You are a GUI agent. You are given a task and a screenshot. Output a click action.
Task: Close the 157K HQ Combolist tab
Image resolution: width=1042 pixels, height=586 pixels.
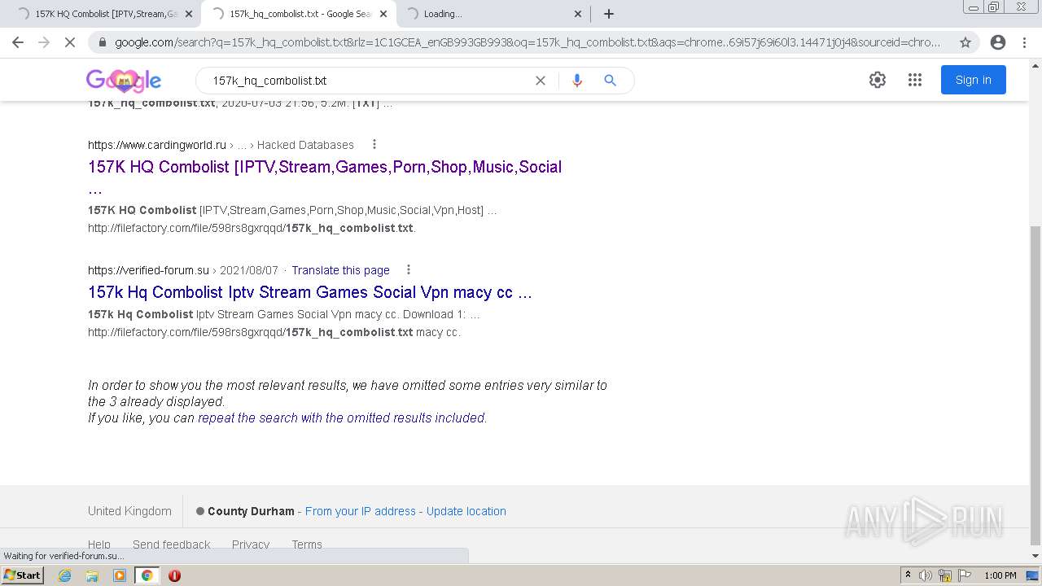coord(188,14)
